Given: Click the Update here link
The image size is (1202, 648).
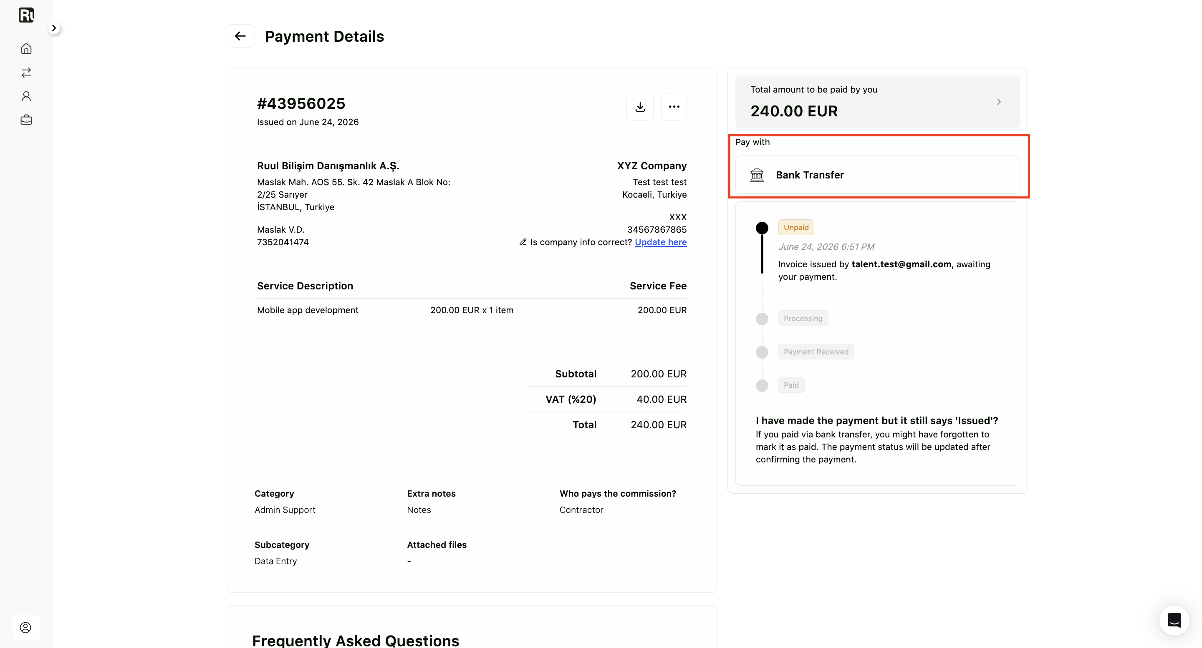Looking at the screenshot, I should [660, 242].
